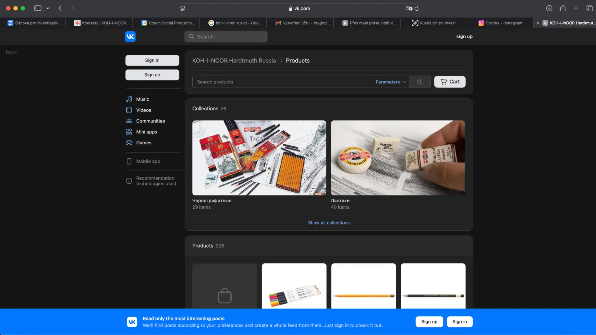The image size is (596, 335).
Task: Open Safari share menu
Action: coord(563,8)
